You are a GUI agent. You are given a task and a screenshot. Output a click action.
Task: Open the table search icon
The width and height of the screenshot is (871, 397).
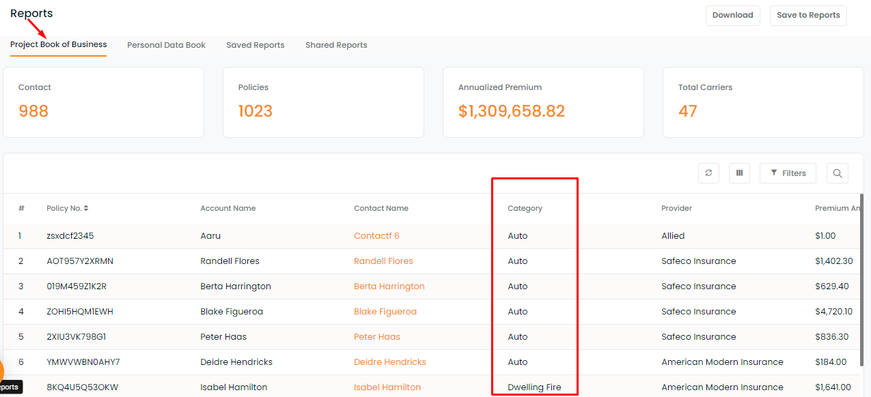[x=838, y=173]
